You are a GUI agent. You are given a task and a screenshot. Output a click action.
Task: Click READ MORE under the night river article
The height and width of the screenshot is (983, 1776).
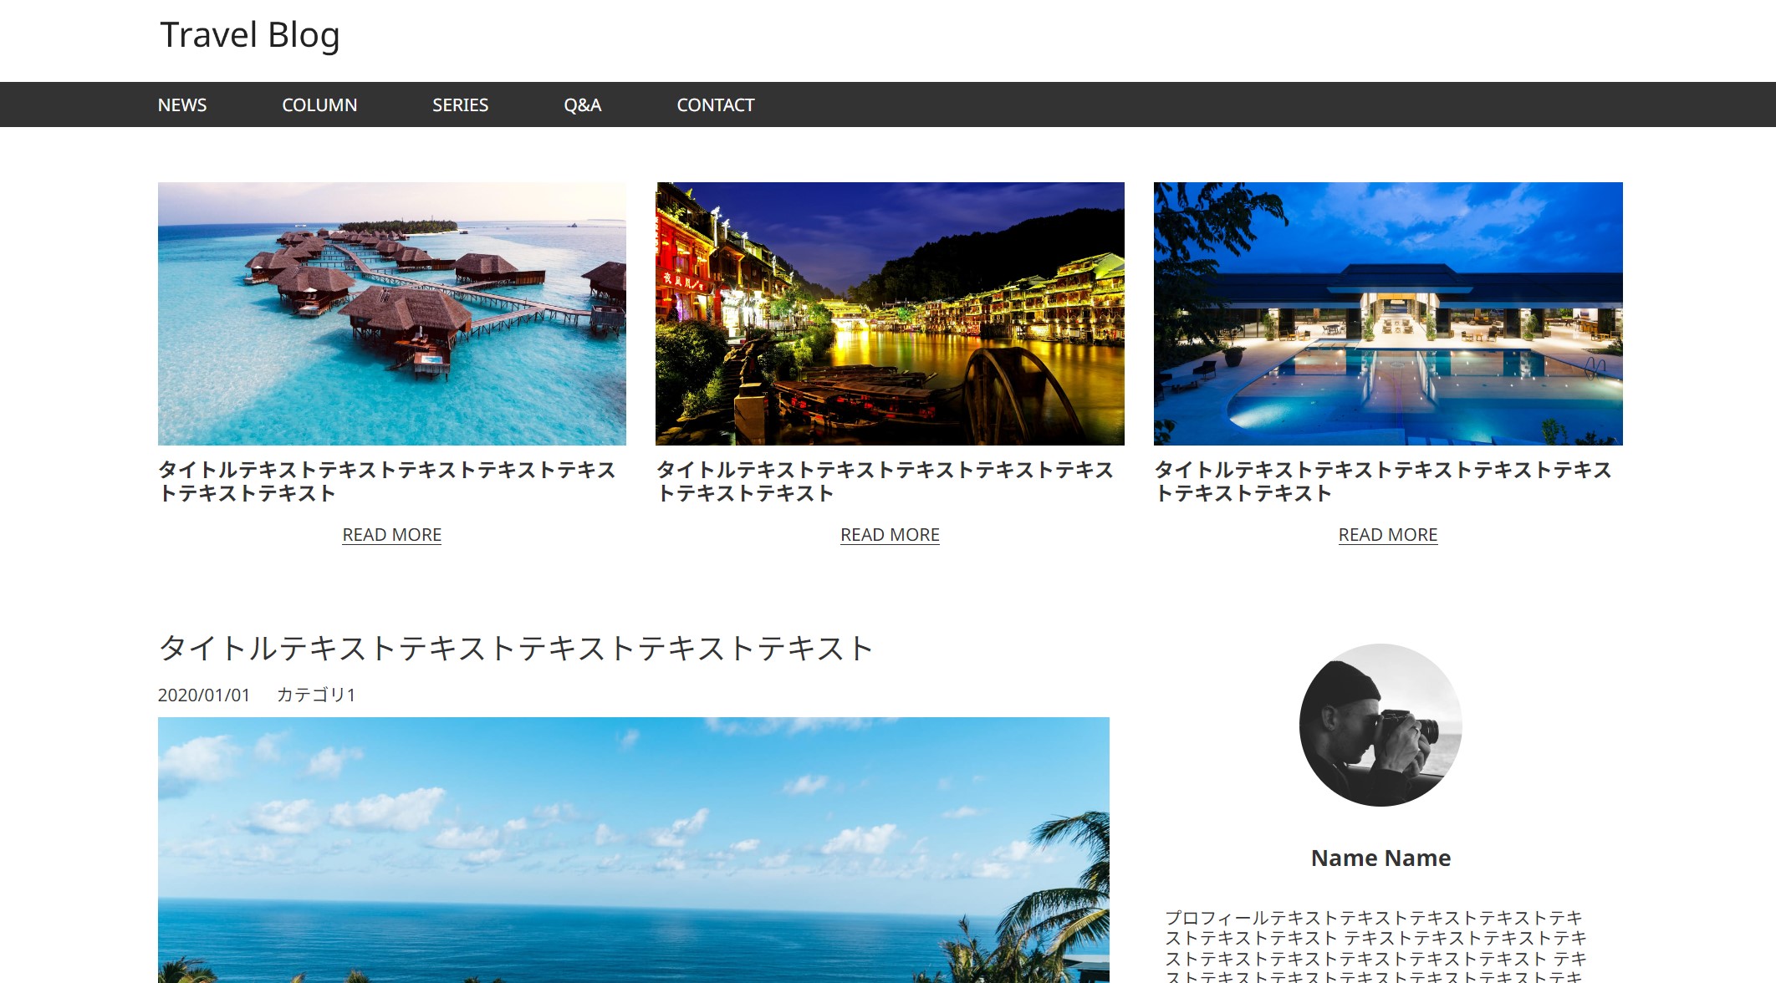890,535
